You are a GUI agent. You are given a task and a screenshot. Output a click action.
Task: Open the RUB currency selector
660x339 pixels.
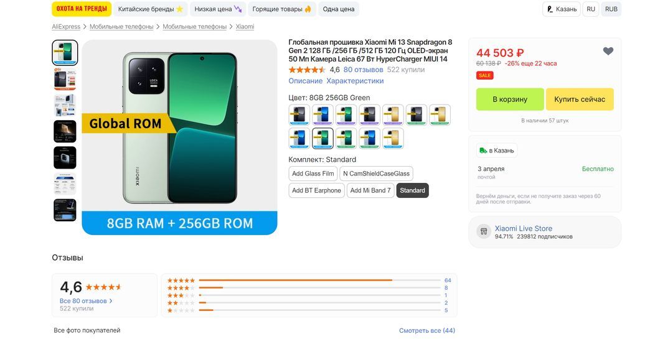click(611, 9)
